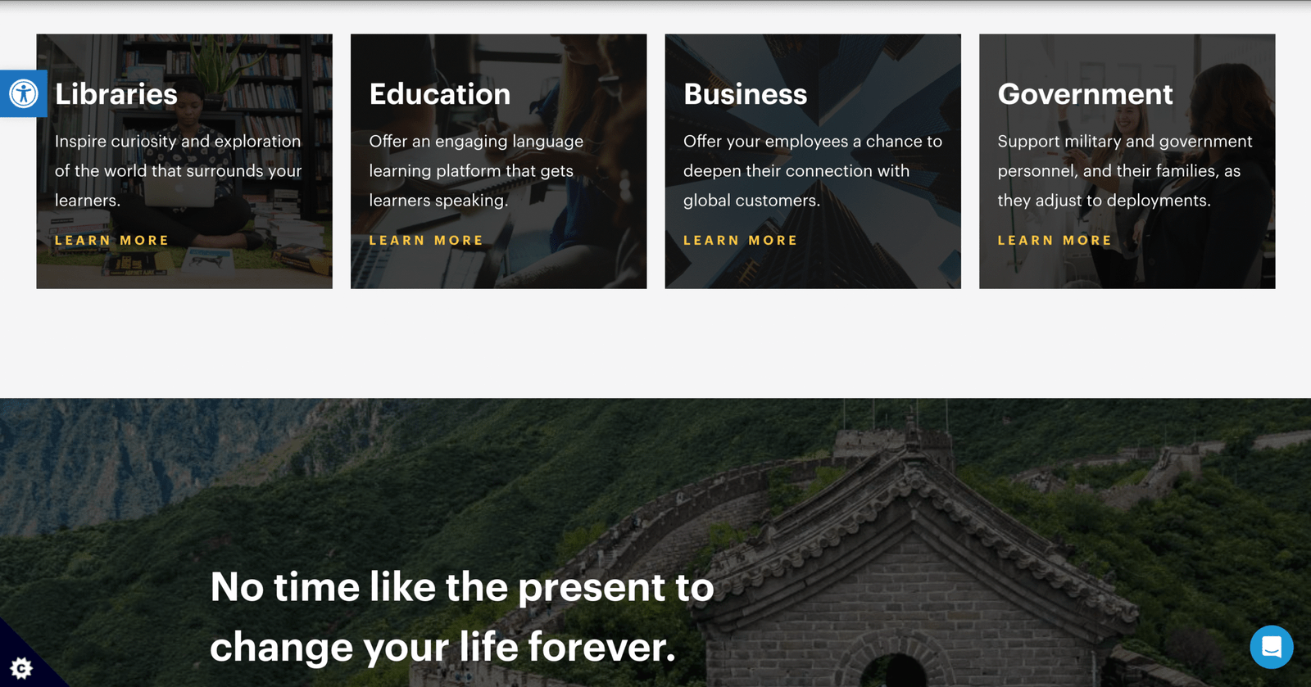
Task: Click Learn More under Libraries
Action: pyautogui.click(x=111, y=240)
